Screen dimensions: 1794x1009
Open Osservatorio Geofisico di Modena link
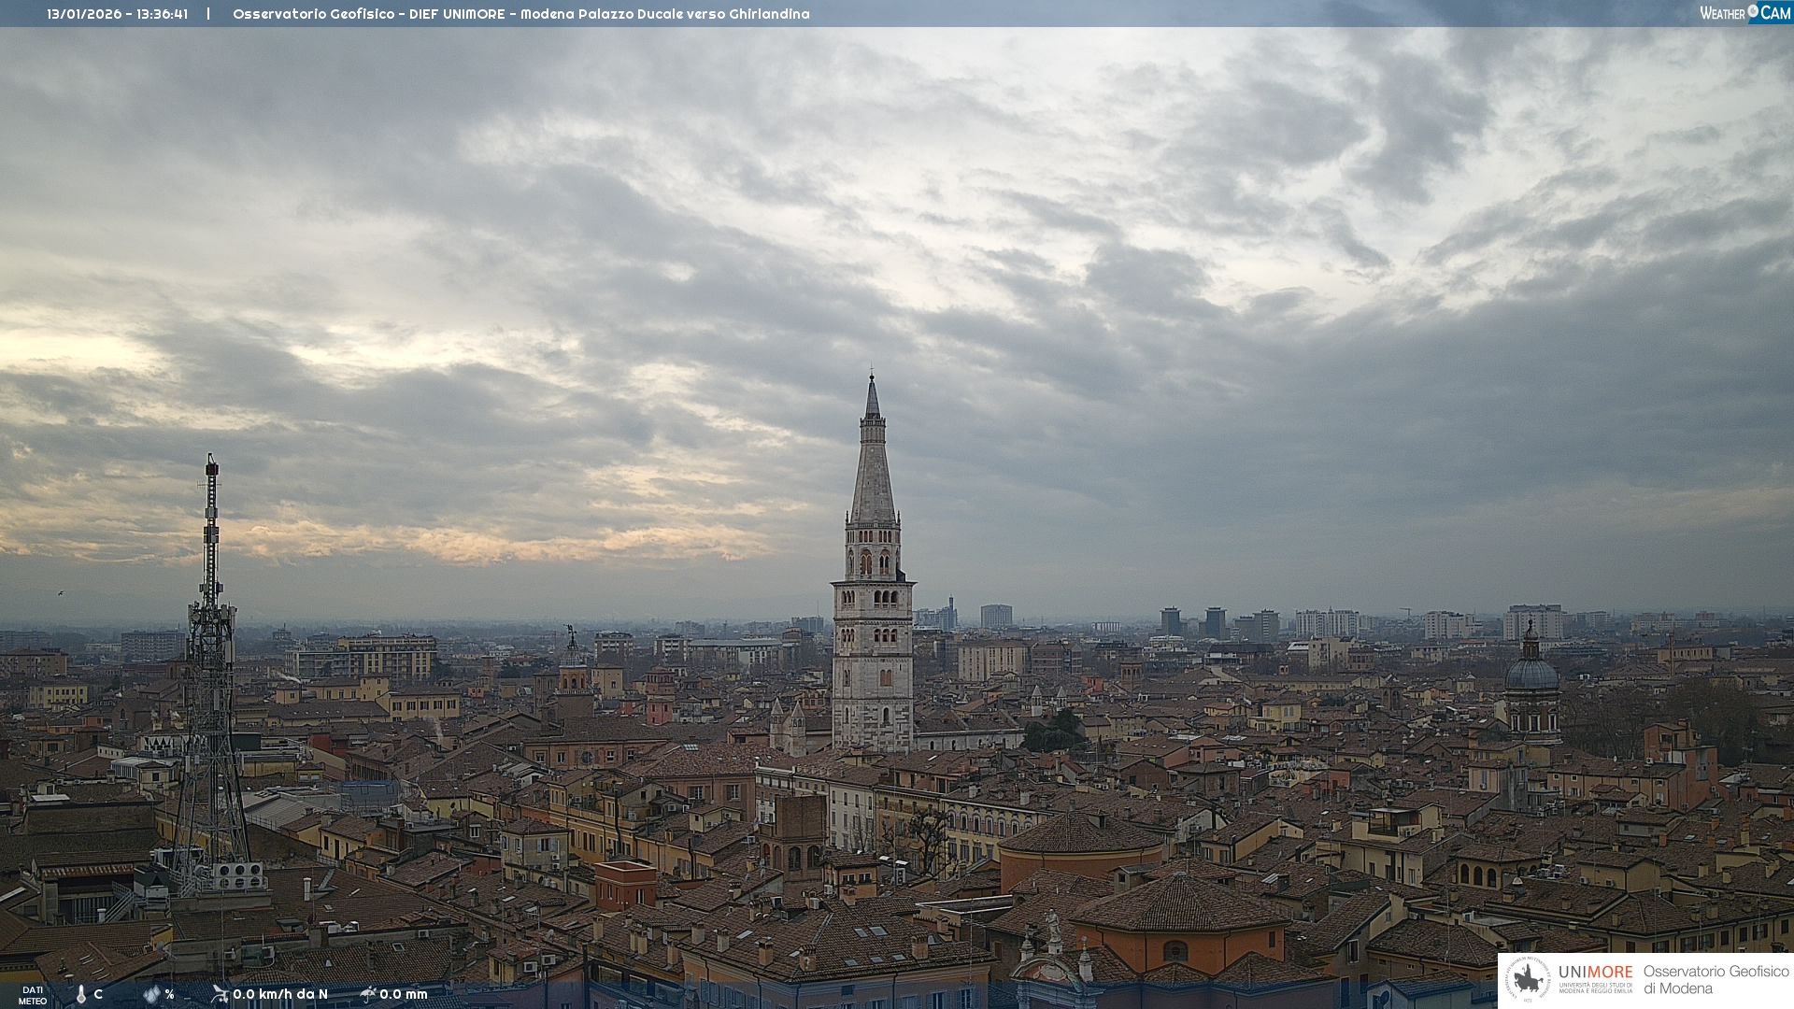tap(1716, 979)
